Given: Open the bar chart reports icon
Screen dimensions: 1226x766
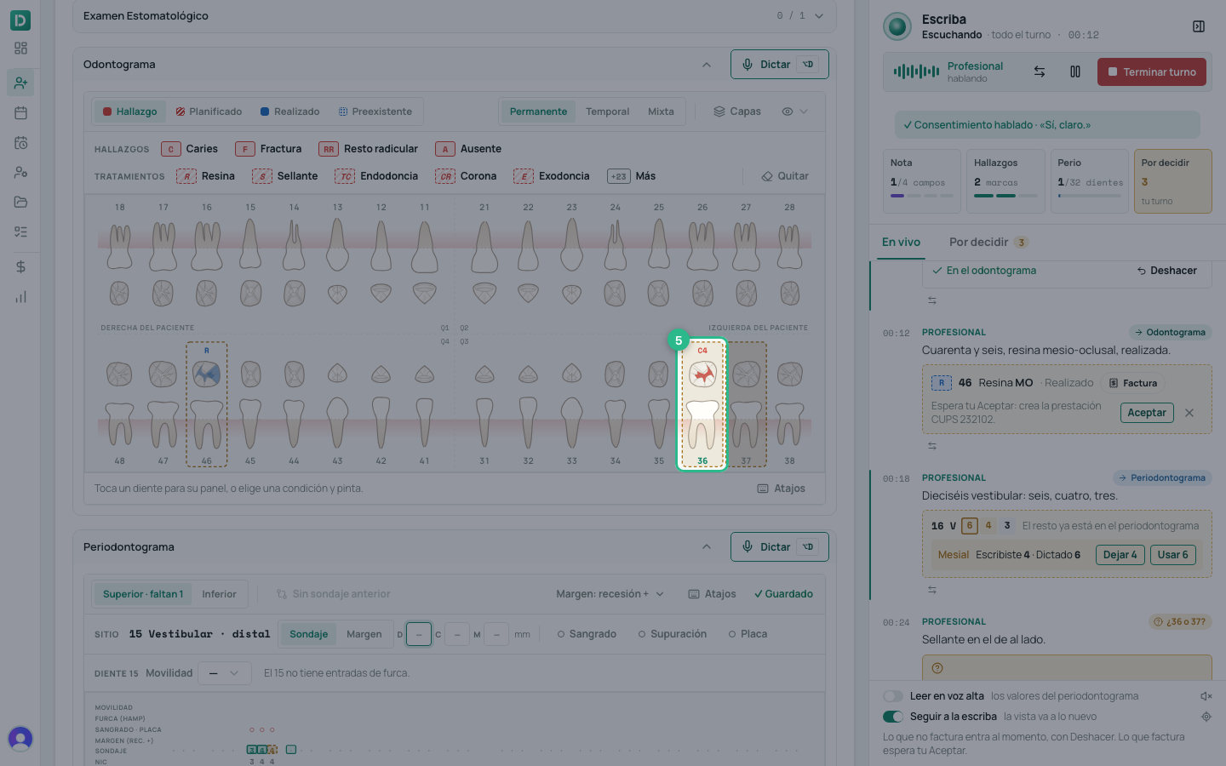Looking at the screenshot, I should click(20, 297).
